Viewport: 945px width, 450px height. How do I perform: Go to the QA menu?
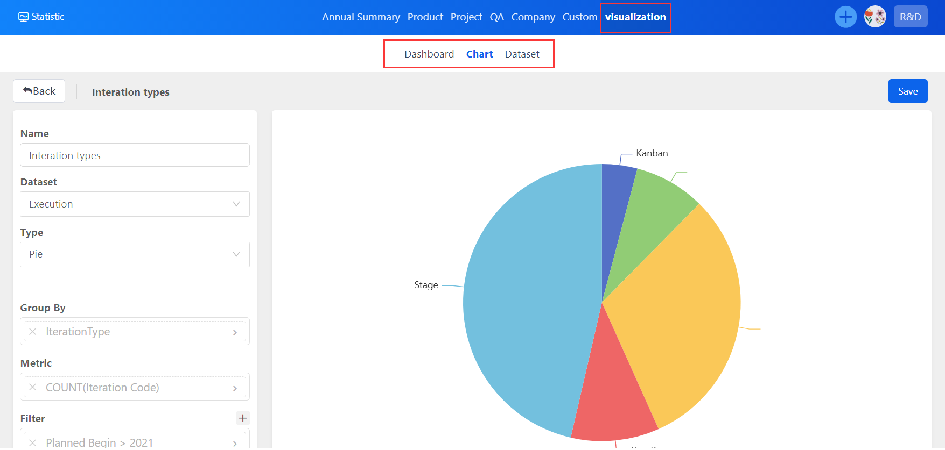point(496,17)
